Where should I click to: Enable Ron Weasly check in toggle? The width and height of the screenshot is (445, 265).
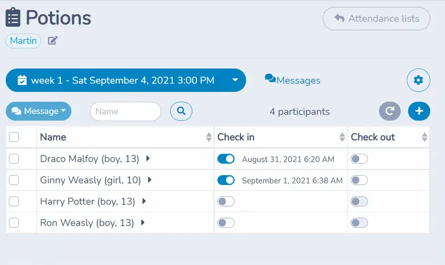[226, 222]
